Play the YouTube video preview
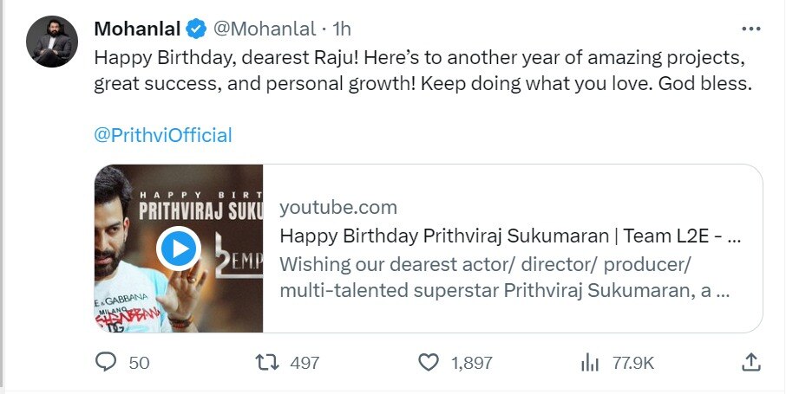This screenshot has width=786, height=394. pos(179,249)
